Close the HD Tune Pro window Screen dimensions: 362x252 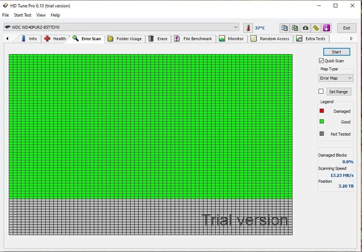click(352, 6)
